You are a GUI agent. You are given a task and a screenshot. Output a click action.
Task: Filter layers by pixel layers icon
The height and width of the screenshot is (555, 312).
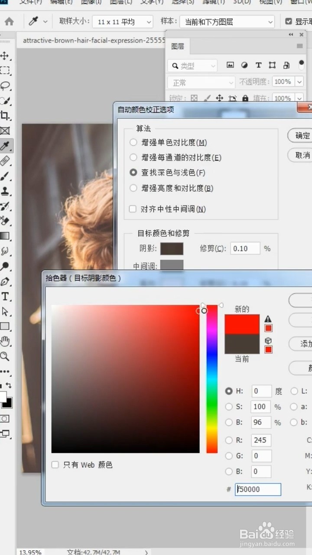click(x=230, y=65)
